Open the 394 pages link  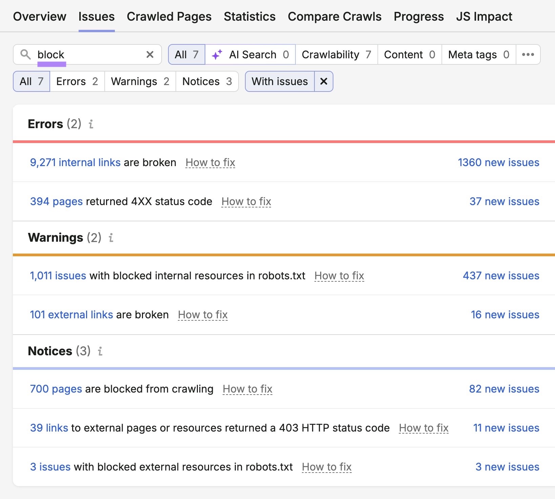point(57,201)
